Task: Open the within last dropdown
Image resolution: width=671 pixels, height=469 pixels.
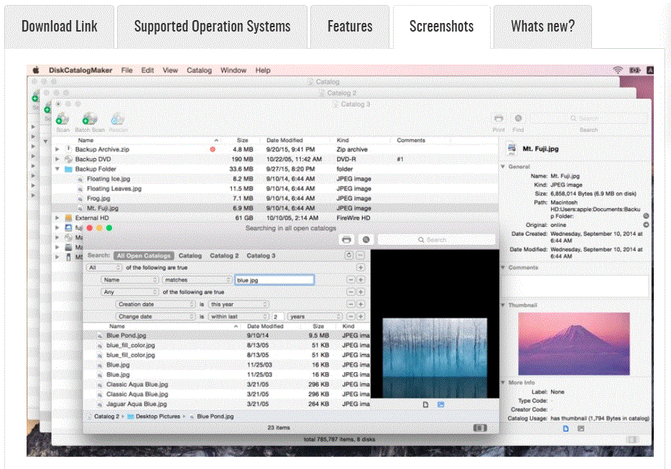Action: 239,317
